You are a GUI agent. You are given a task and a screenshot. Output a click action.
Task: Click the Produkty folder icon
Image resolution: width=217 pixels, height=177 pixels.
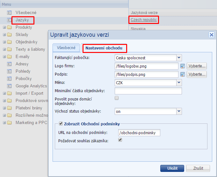pos(9,27)
